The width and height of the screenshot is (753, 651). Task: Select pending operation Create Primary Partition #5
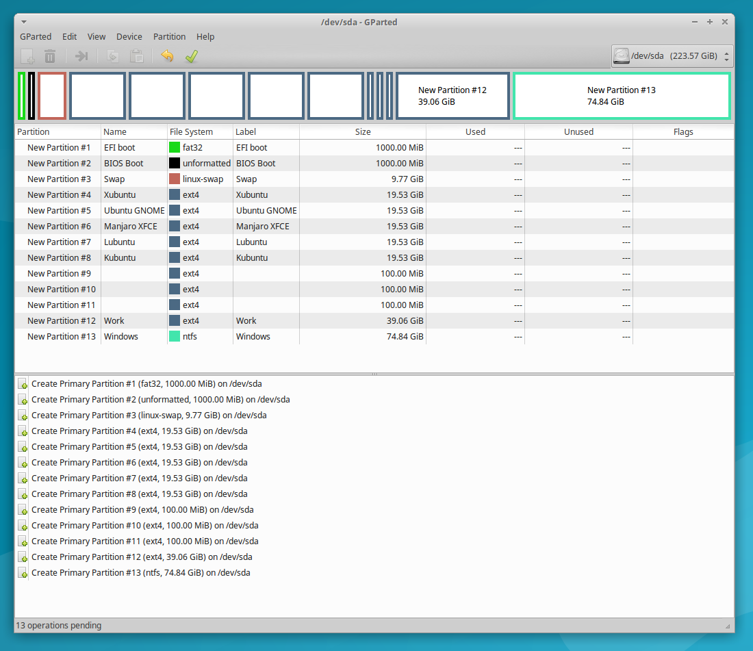pyautogui.click(x=139, y=446)
